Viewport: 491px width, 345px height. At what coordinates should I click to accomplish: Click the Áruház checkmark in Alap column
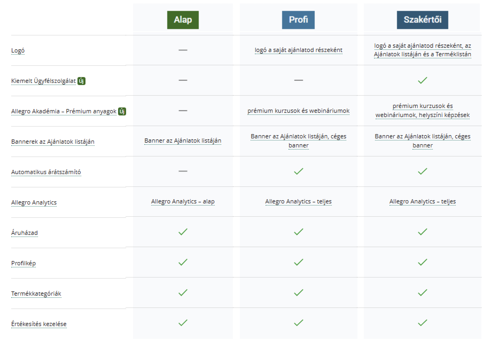[183, 232]
